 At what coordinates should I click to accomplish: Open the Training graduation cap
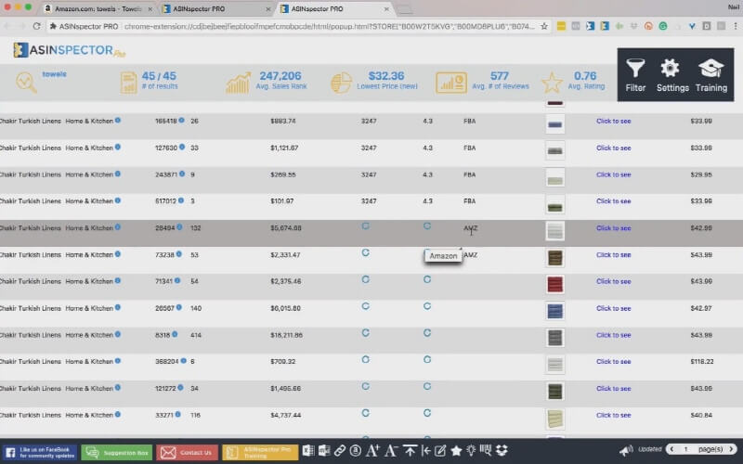710,75
